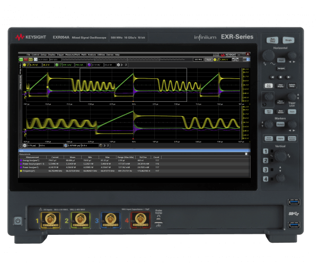Click channel 1 offset 18.2 V field
Screen dimensions: 318x265
coord(48,65)
